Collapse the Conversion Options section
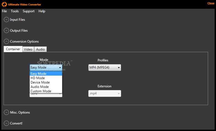Screen dimensions: 216x131 click(6, 41)
